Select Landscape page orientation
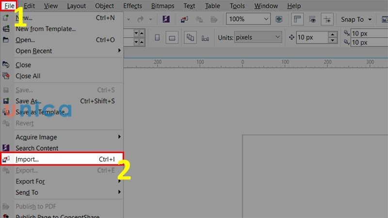 pos(172,38)
